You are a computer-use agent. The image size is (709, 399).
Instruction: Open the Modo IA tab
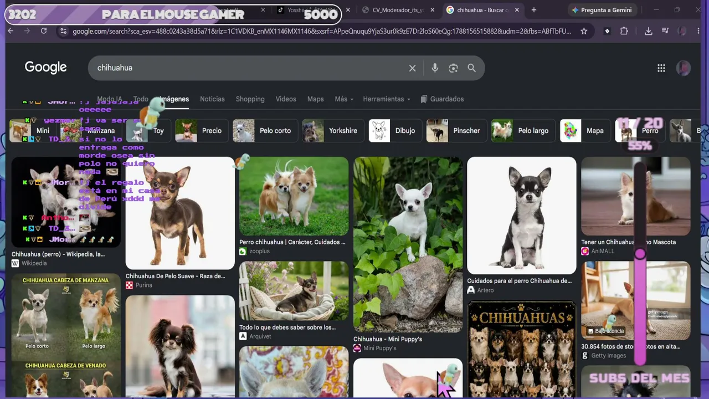coord(110,99)
